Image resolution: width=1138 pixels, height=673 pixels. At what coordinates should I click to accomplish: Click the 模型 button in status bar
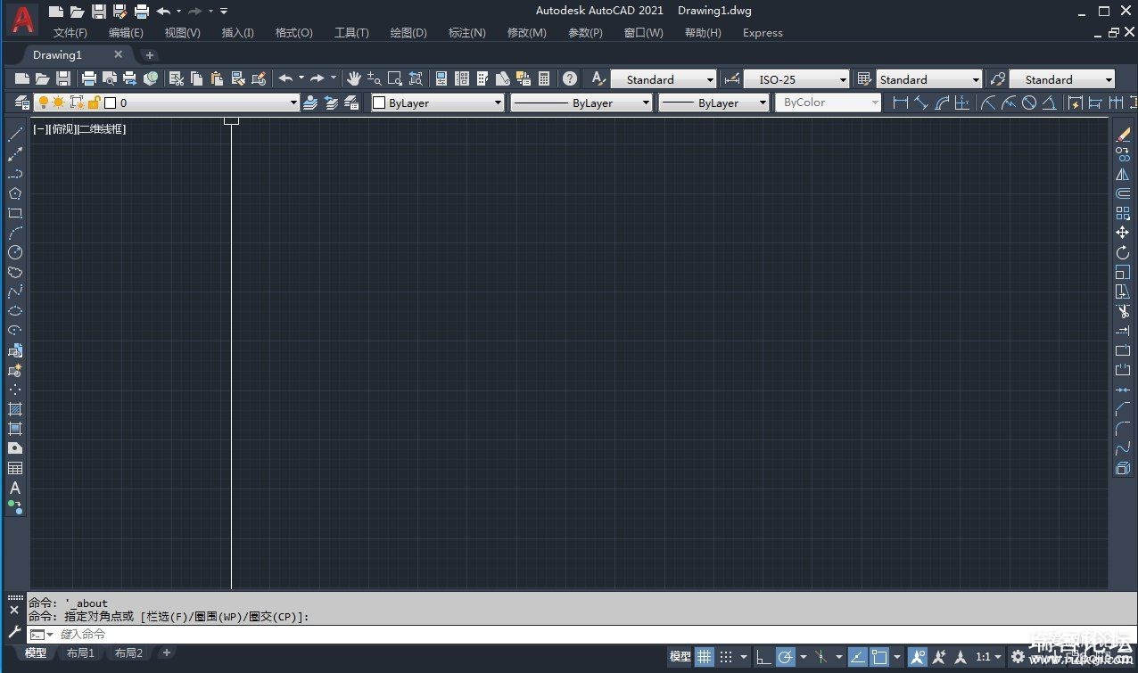click(680, 657)
